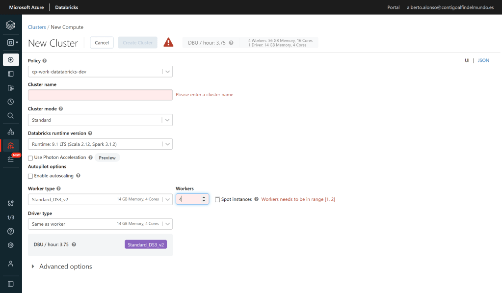Screen dimensions: 502x293
Task: Open Recents clock icon in sidebar
Action: coord(10,102)
